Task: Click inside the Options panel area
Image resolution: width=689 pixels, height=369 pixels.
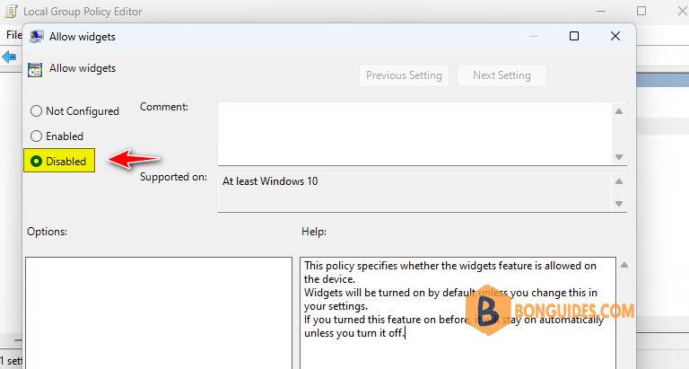Action: point(159,312)
